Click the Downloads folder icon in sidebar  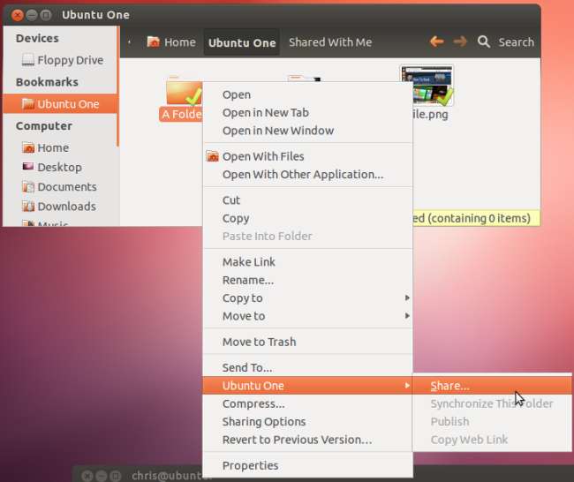[x=28, y=206]
